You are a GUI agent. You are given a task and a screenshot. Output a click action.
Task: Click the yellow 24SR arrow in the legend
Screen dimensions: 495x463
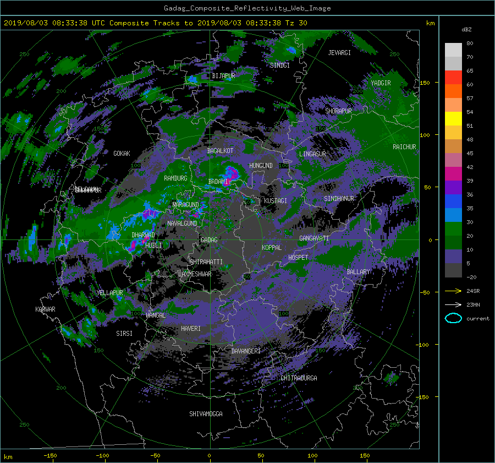click(453, 291)
